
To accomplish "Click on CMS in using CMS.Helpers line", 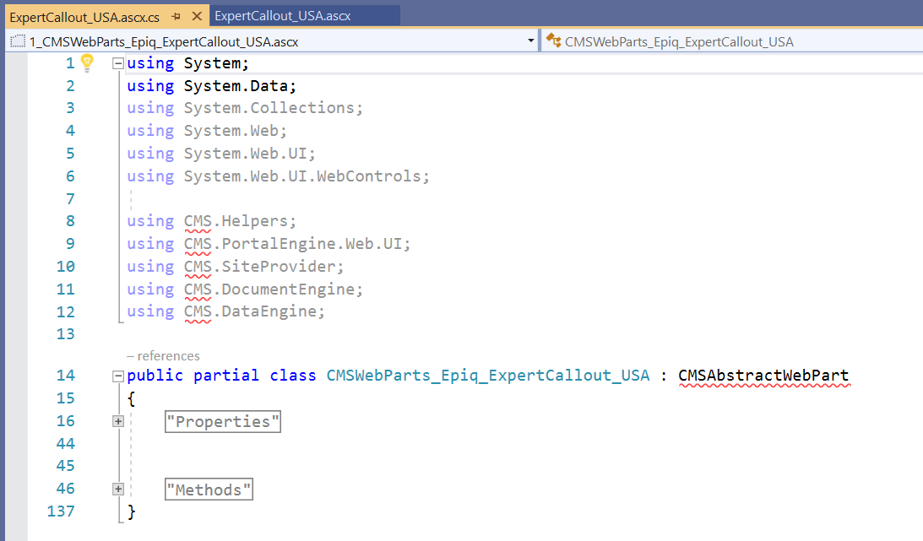I will click(198, 221).
